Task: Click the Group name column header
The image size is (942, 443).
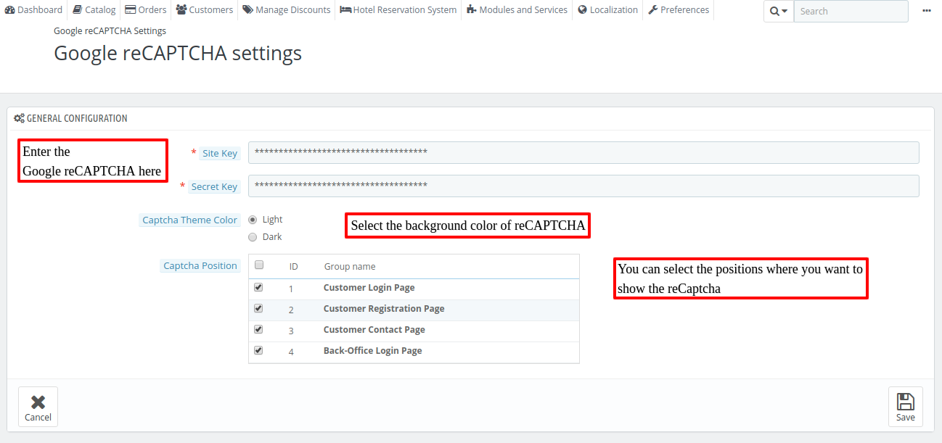Action: point(350,267)
